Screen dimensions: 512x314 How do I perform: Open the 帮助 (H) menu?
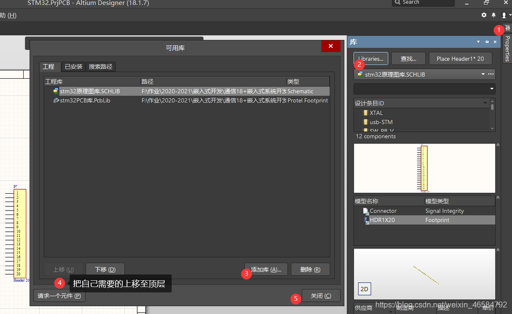(x=8, y=15)
